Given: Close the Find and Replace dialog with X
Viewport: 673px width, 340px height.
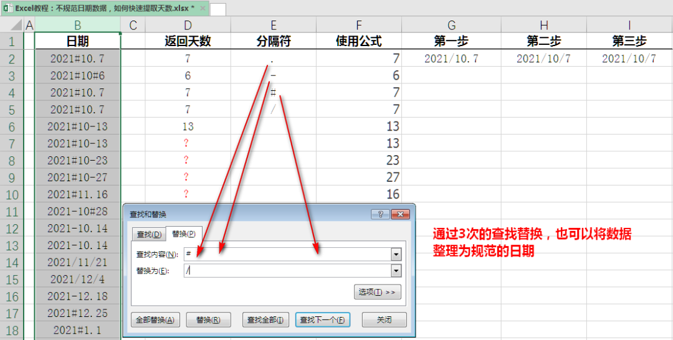Looking at the screenshot, I should 400,214.
